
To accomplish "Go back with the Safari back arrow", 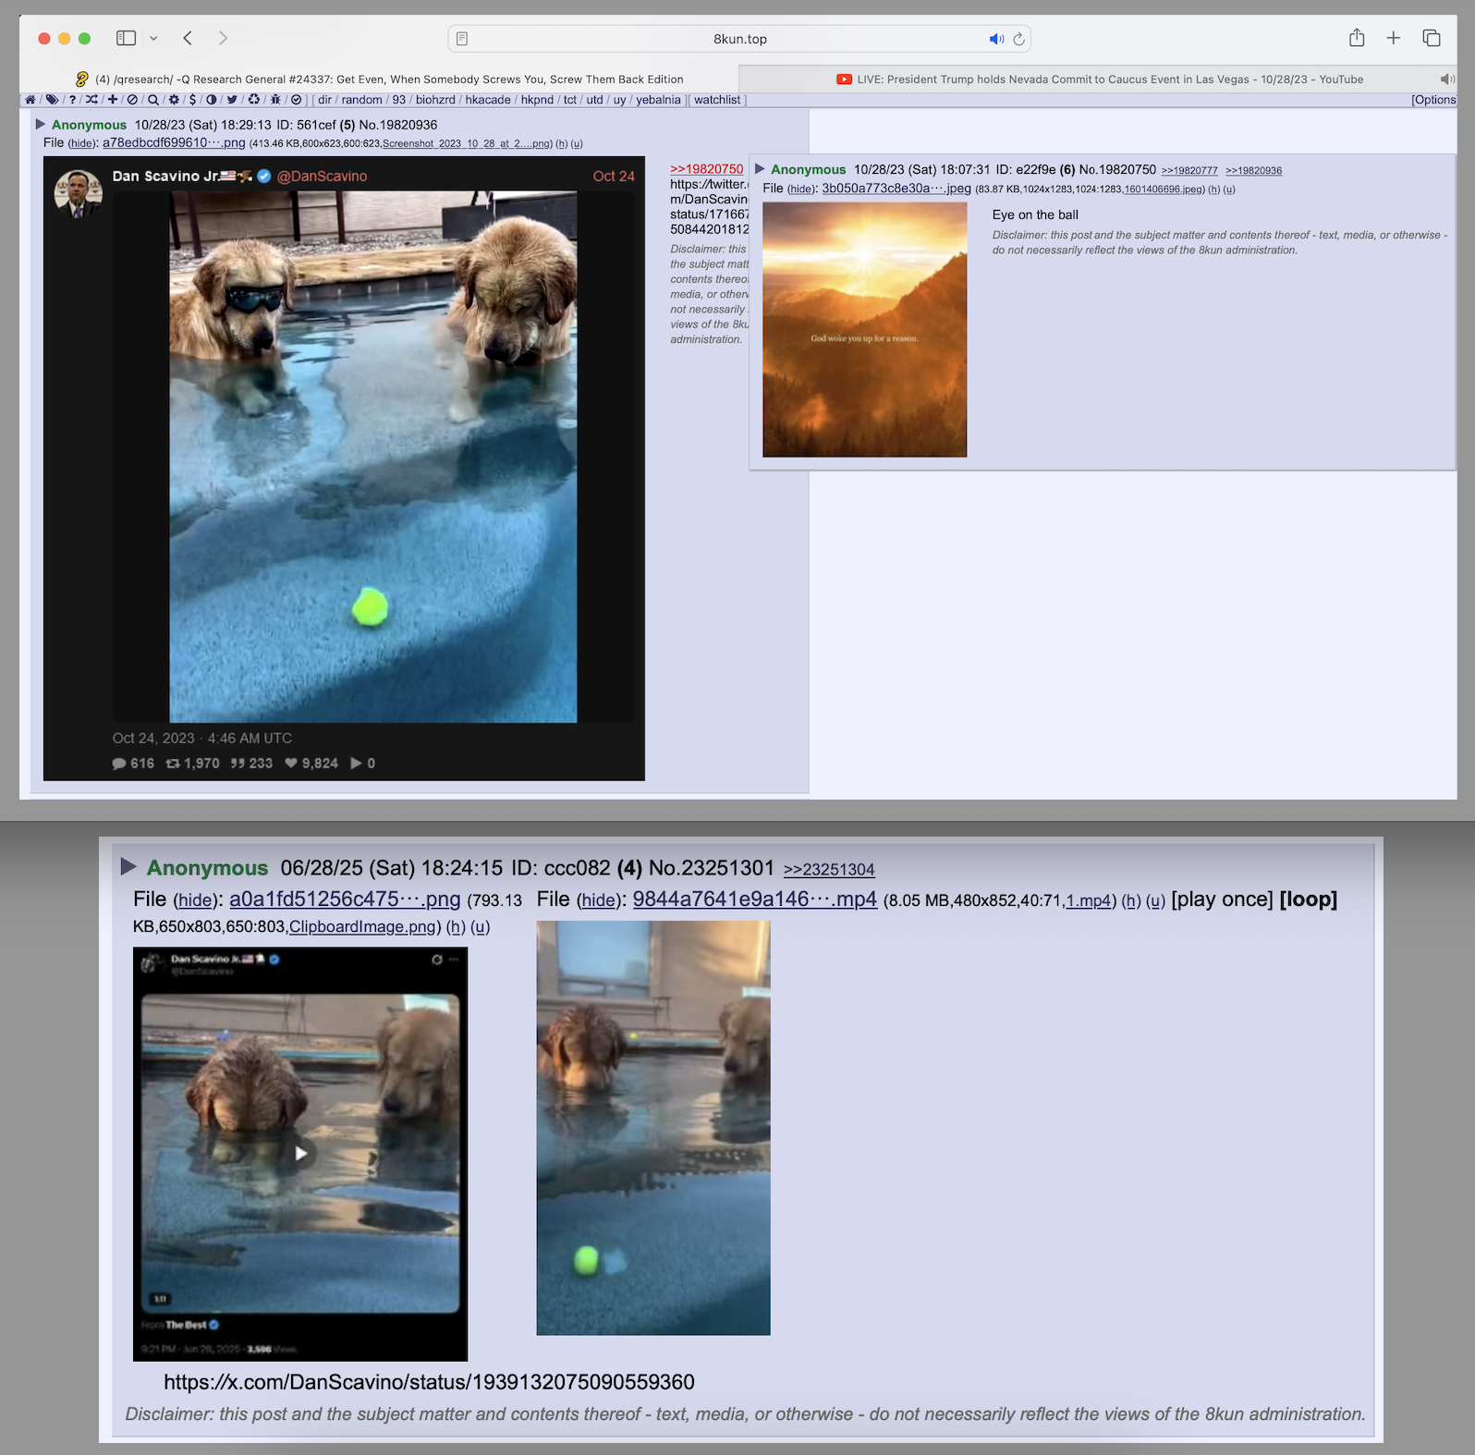I will click(188, 38).
